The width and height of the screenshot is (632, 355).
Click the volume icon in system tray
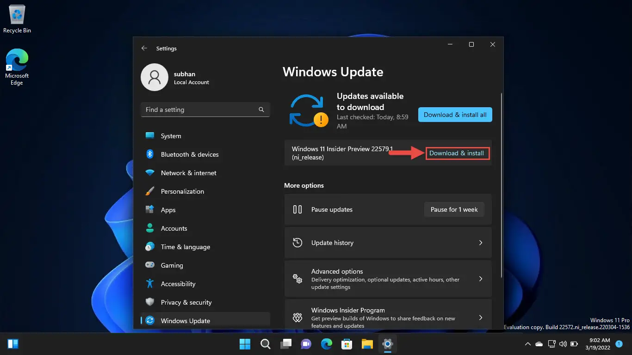(563, 344)
